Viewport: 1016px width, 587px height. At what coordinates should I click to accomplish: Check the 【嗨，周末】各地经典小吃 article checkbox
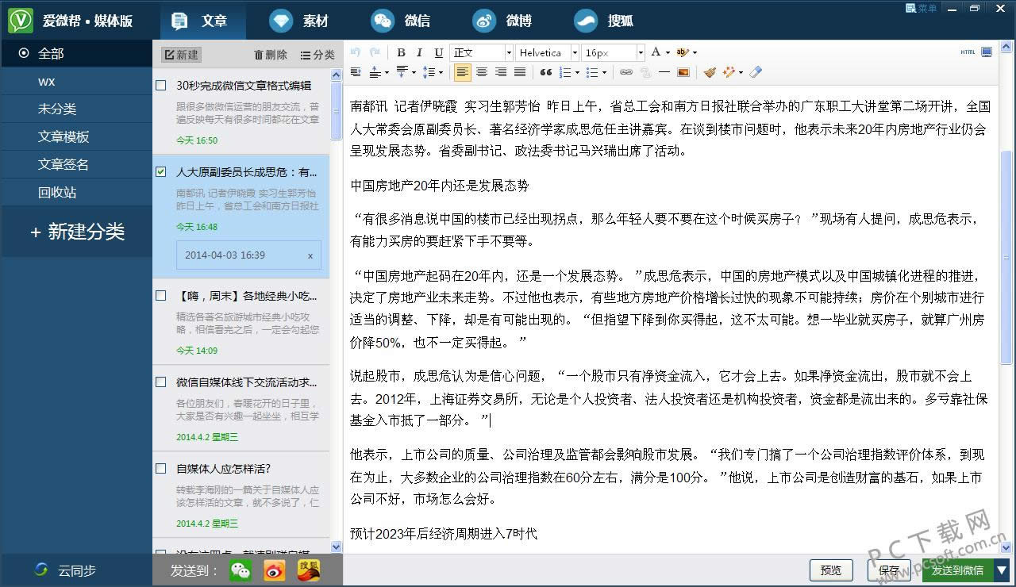coord(161,295)
